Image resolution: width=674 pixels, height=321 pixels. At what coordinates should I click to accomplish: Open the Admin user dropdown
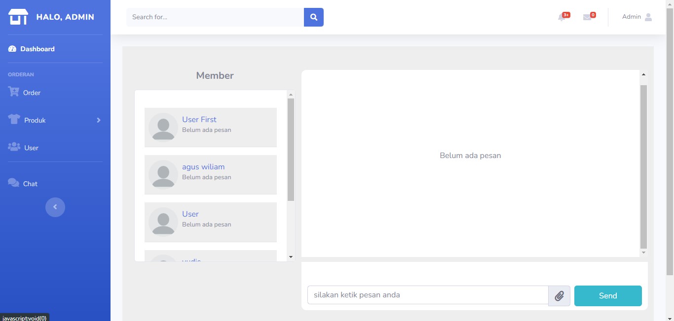637,17
